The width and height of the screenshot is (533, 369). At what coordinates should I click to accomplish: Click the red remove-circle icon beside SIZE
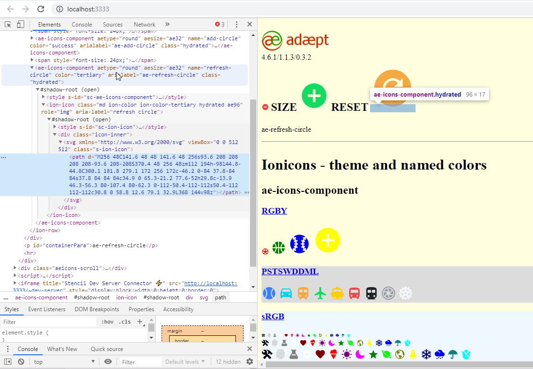[x=265, y=107]
